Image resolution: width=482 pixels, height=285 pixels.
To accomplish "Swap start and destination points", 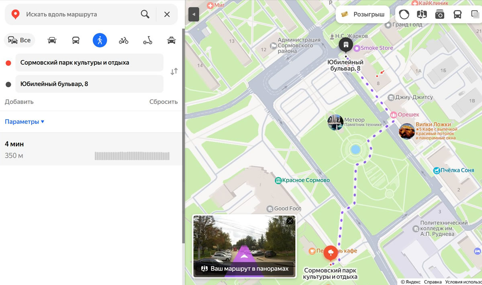I will 174,72.
